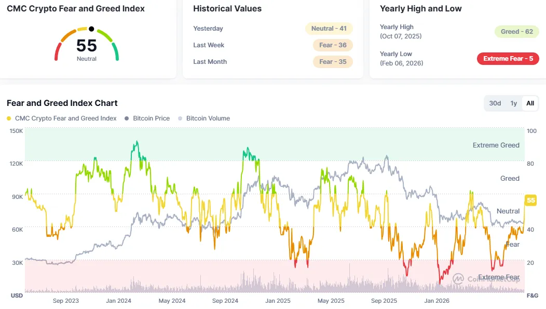Click the light Bitcoin Volume legend dot

(x=180, y=118)
